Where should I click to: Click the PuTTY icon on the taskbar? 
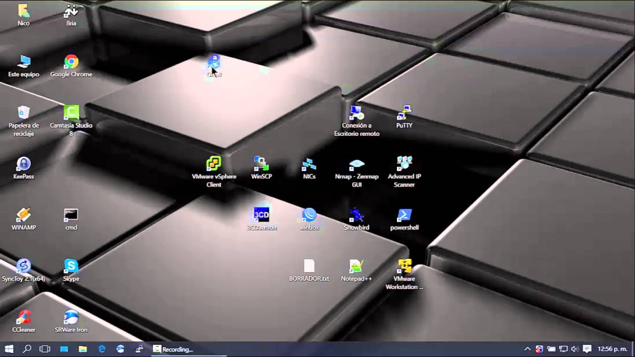(139, 349)
